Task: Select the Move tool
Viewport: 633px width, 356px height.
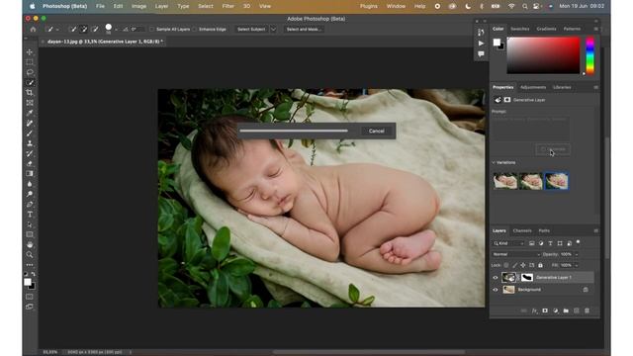Action: pos(30,52)
